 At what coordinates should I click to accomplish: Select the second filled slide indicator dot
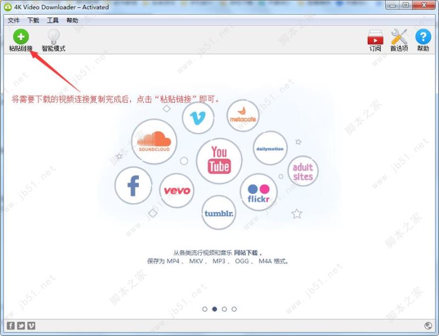pos(215,309)
